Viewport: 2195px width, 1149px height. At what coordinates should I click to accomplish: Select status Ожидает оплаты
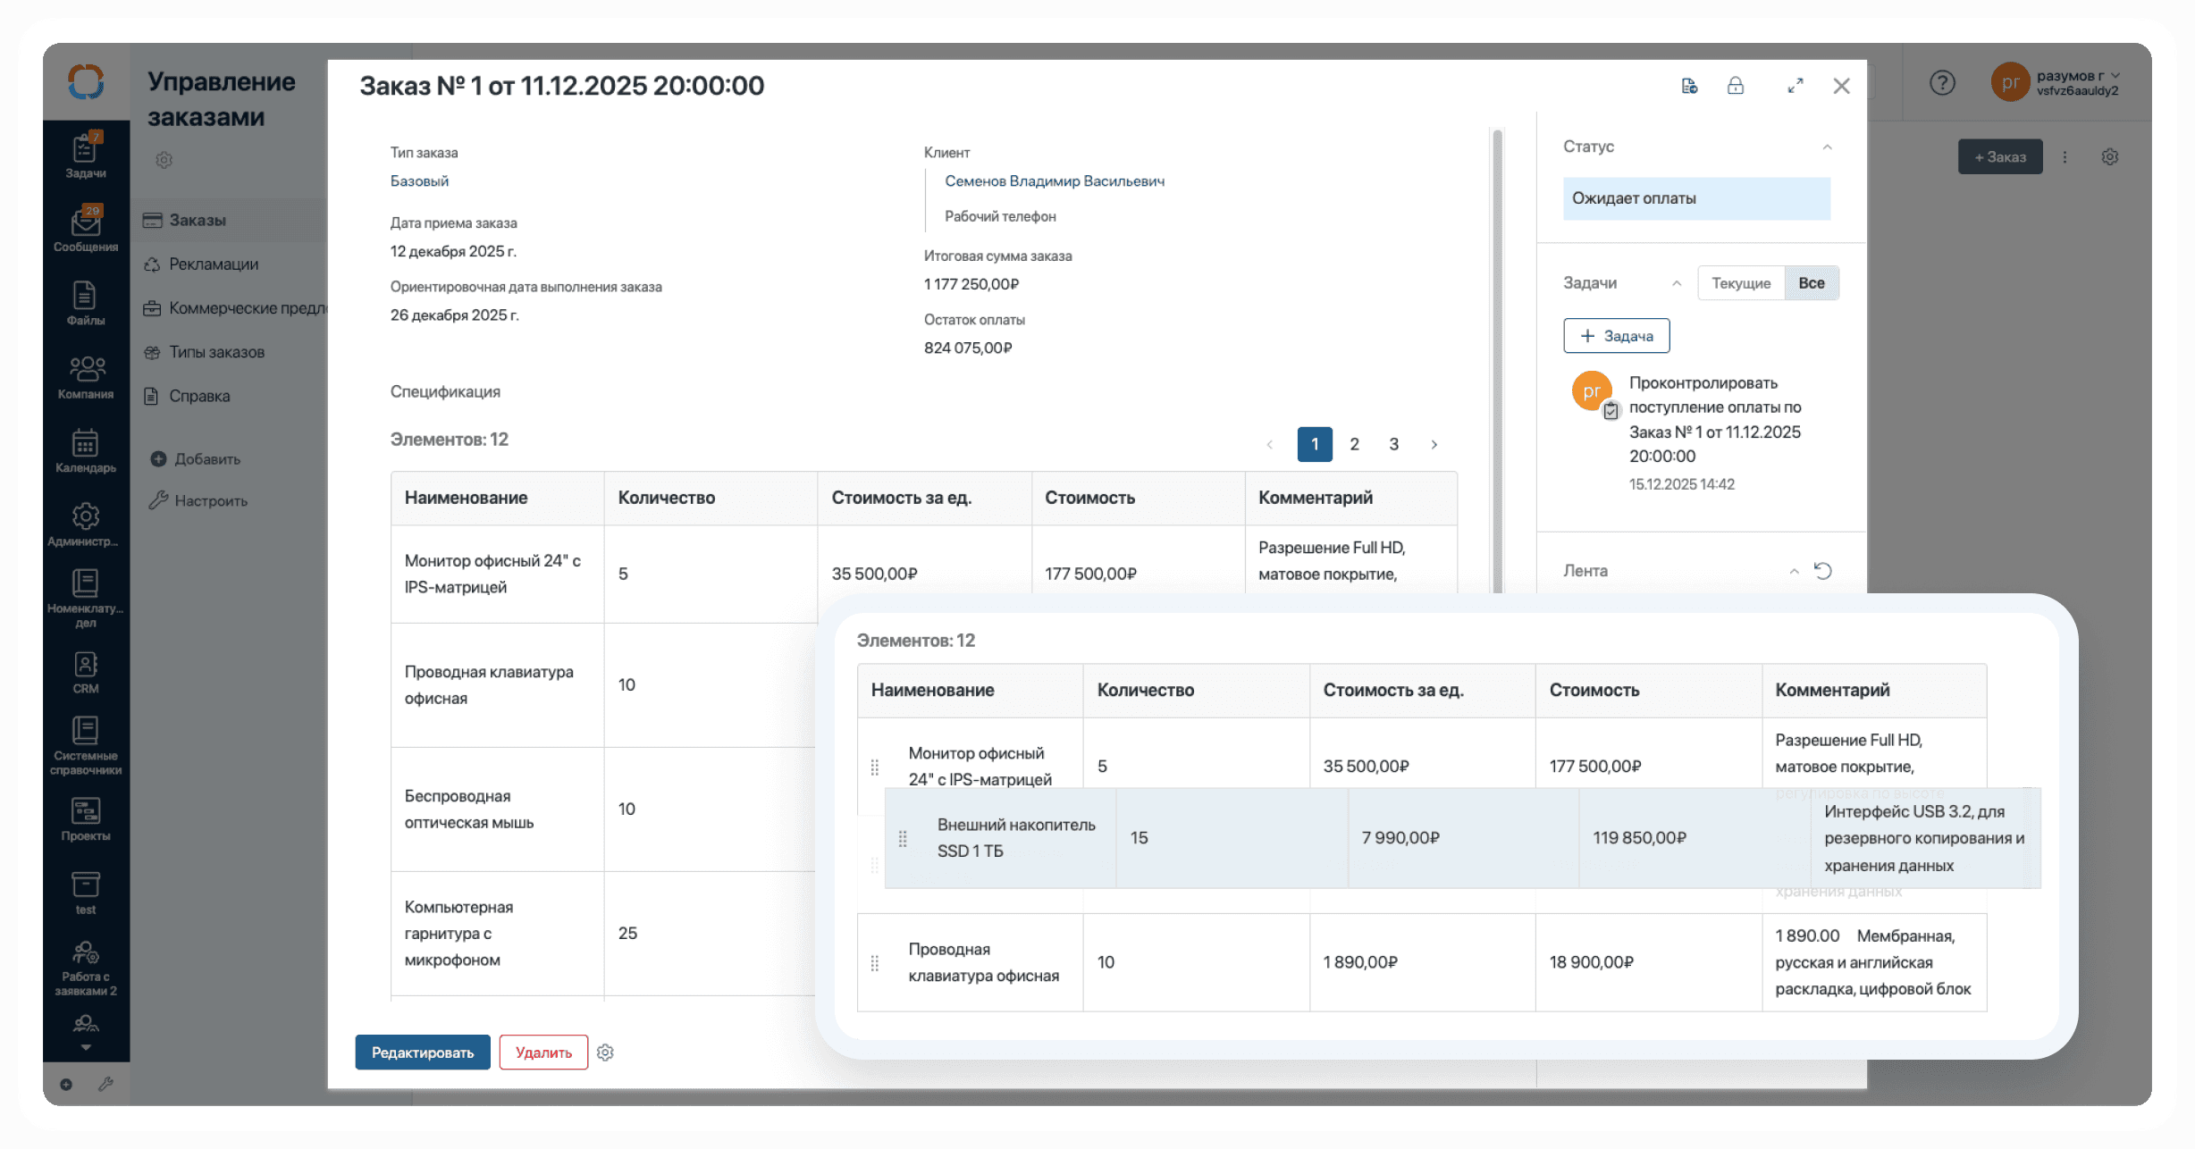tap(1695, 198)
